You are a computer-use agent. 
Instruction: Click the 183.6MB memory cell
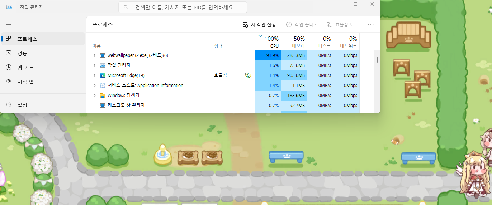coord(294,96)
